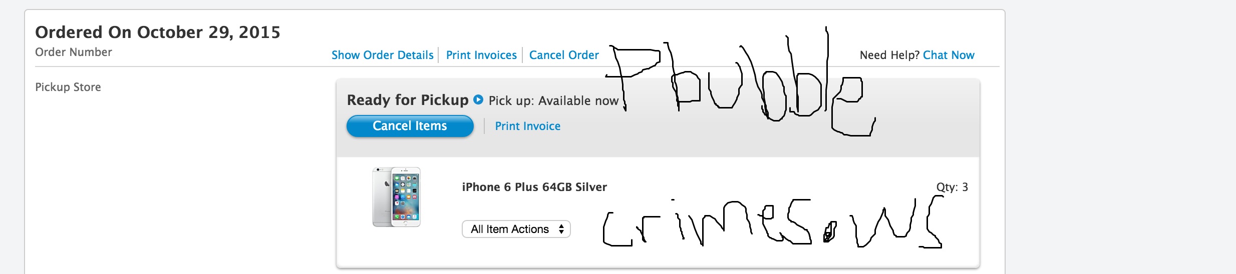Click the blue arrow icon beside Ready for Pickup

pyautogui.click(x=478, y=99)
